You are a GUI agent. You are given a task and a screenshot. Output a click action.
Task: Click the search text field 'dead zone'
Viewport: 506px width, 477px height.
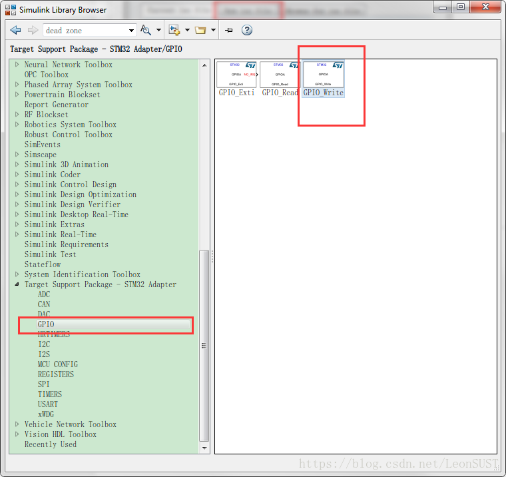click(x=85, y=31)
